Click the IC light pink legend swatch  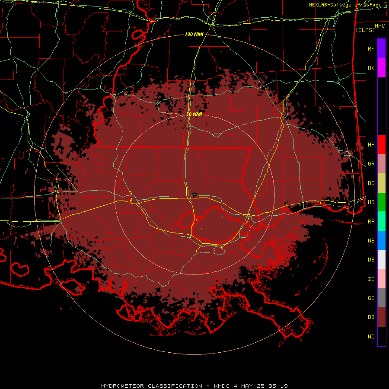click(382, 279)
